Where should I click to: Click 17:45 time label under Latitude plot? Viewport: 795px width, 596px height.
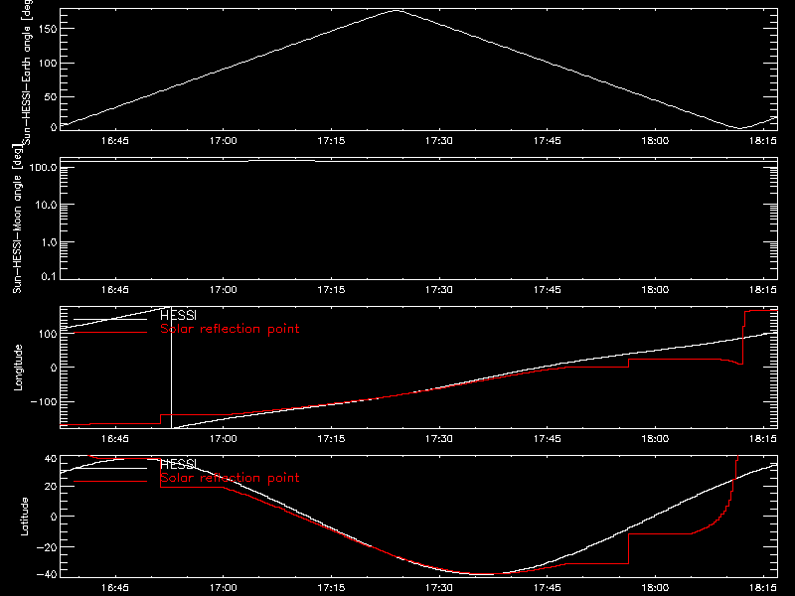pyautogui.click(x=548, y=588)
